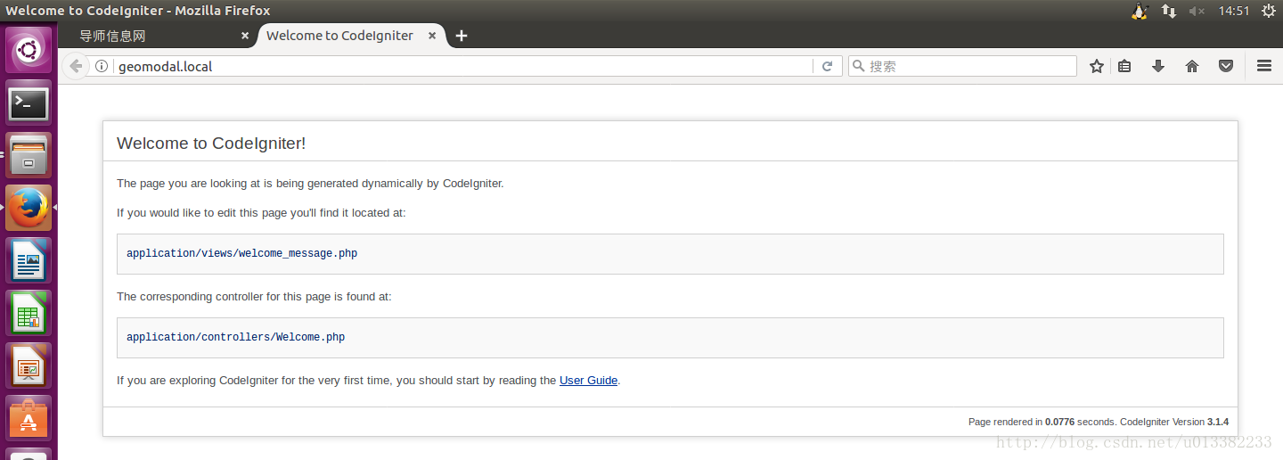The height and width of the screenshot is (460, 1283).
Task: Open Downloads arrow in toolbar
Action: 1158,66
